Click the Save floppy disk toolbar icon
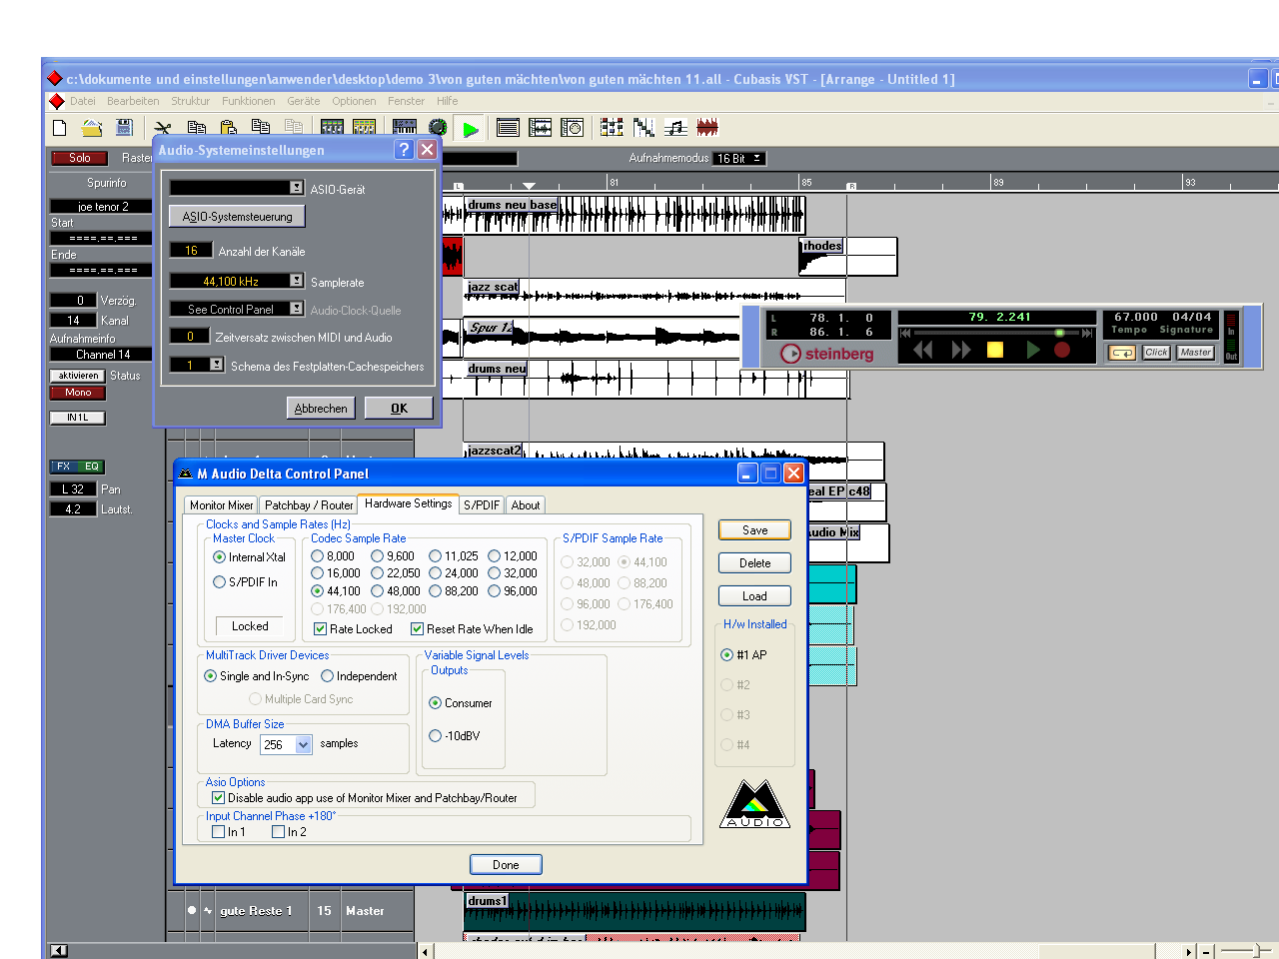Viewport: 1279px width, 959px height. pos(124,128)
